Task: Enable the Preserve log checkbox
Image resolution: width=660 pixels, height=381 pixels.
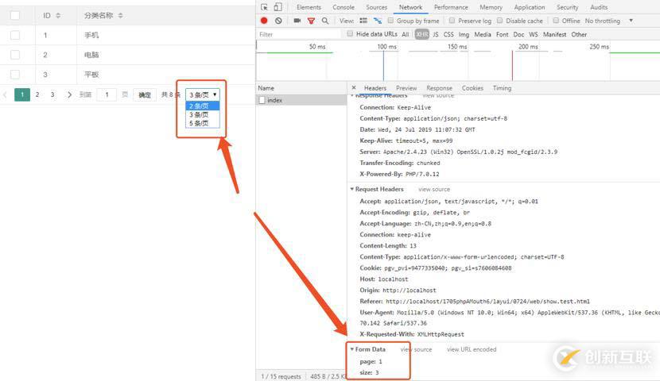Action: pos(452,21)
